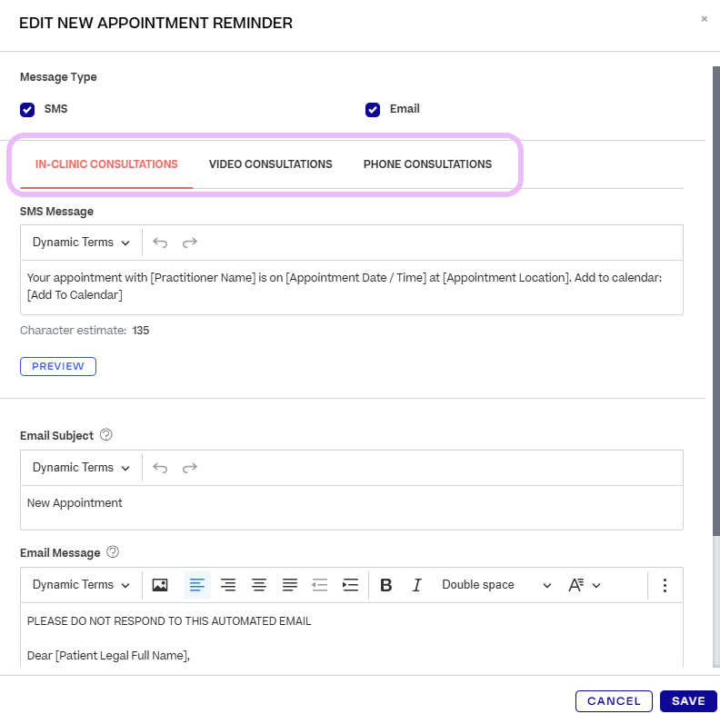Open Dynamic Terms dropdown for SMS Message
The width and height of the screenshot is (720, 724).
point(81,243)
